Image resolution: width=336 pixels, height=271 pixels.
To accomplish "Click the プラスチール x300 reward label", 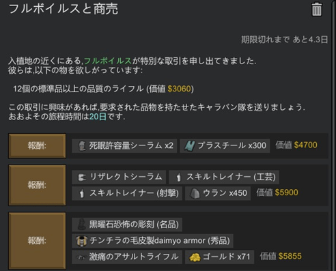I will (232, 145).
